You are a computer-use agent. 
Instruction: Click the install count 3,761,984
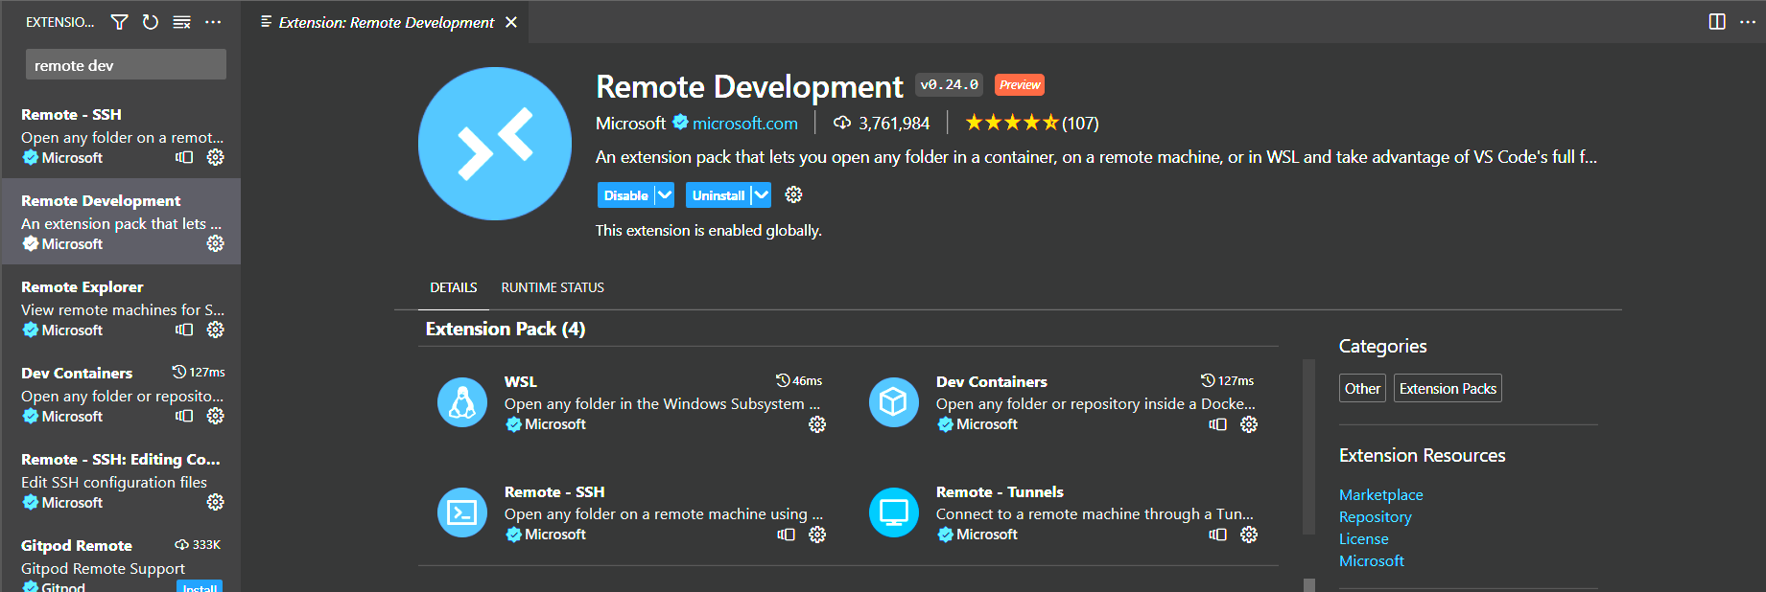(x=882, y=123)
